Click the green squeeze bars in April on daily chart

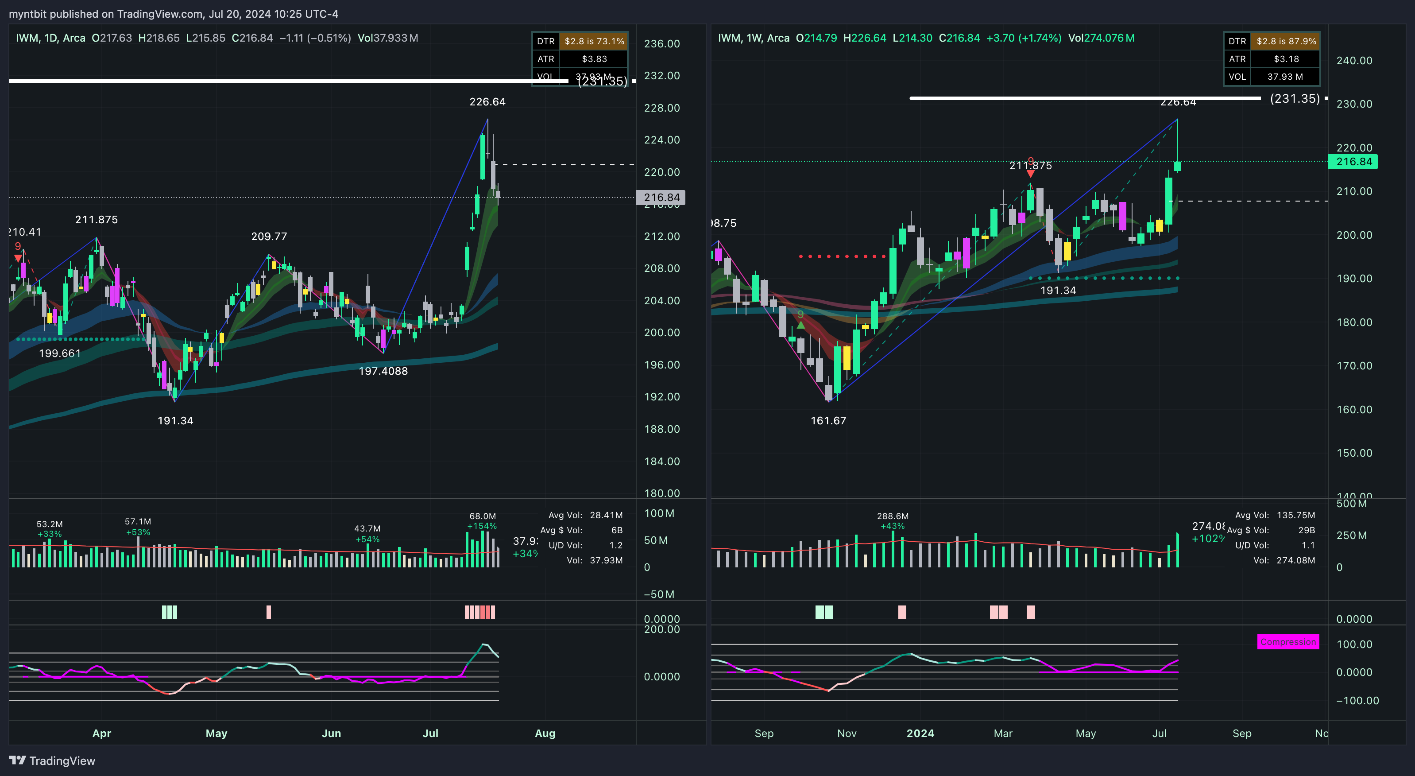click(169, 612)
